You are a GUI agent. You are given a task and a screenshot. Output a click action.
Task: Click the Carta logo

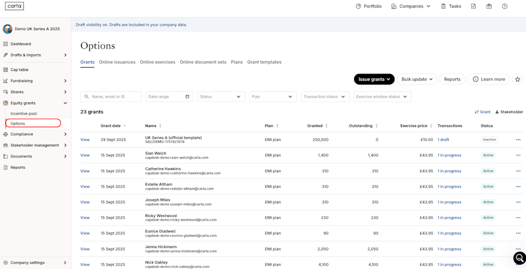pyautogui.click(x=15, y=6)
